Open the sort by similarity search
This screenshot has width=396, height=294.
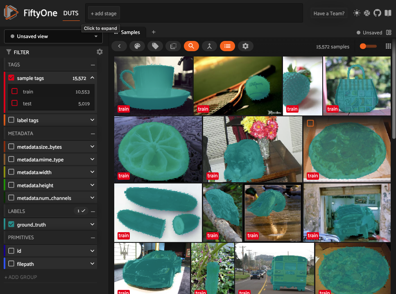[191, 46]
